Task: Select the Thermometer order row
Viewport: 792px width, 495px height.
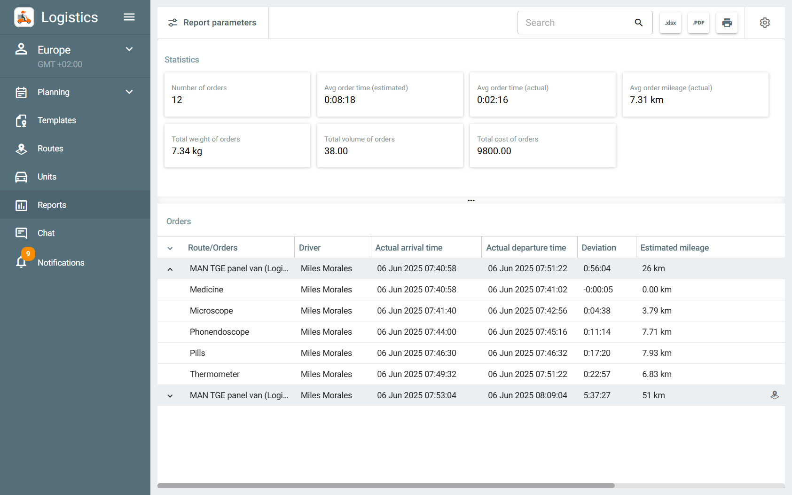Action: tap(471, 374)
